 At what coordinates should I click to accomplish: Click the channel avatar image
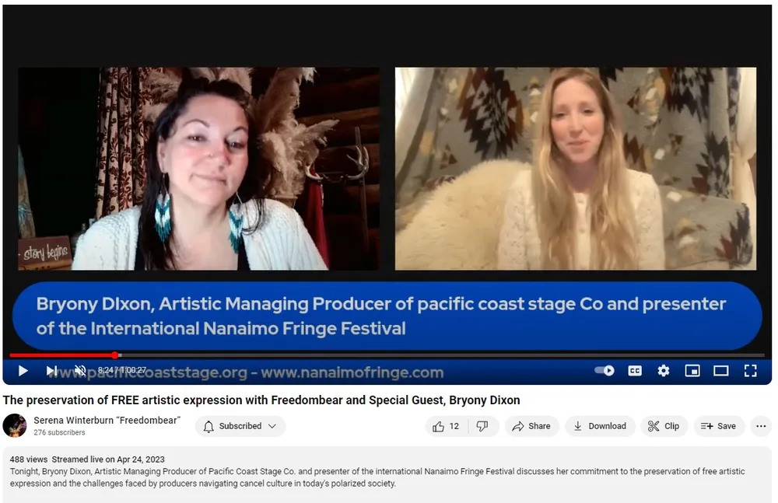[x=15, y=425]
